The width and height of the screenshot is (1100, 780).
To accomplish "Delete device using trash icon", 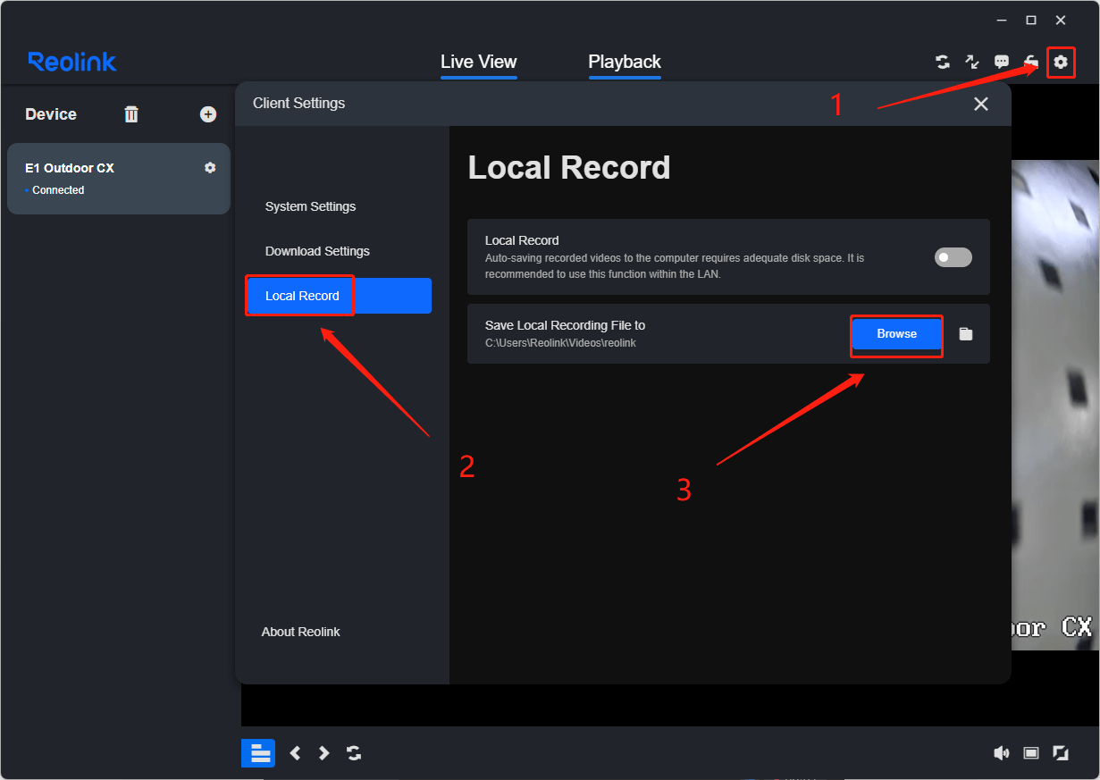I will click(x=131, y=114).
